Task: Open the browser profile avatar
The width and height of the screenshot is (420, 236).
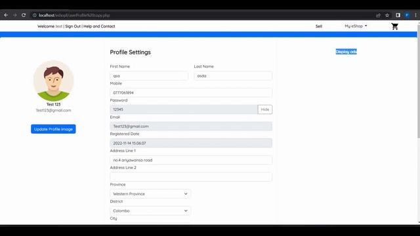Action: click(407, 15)
